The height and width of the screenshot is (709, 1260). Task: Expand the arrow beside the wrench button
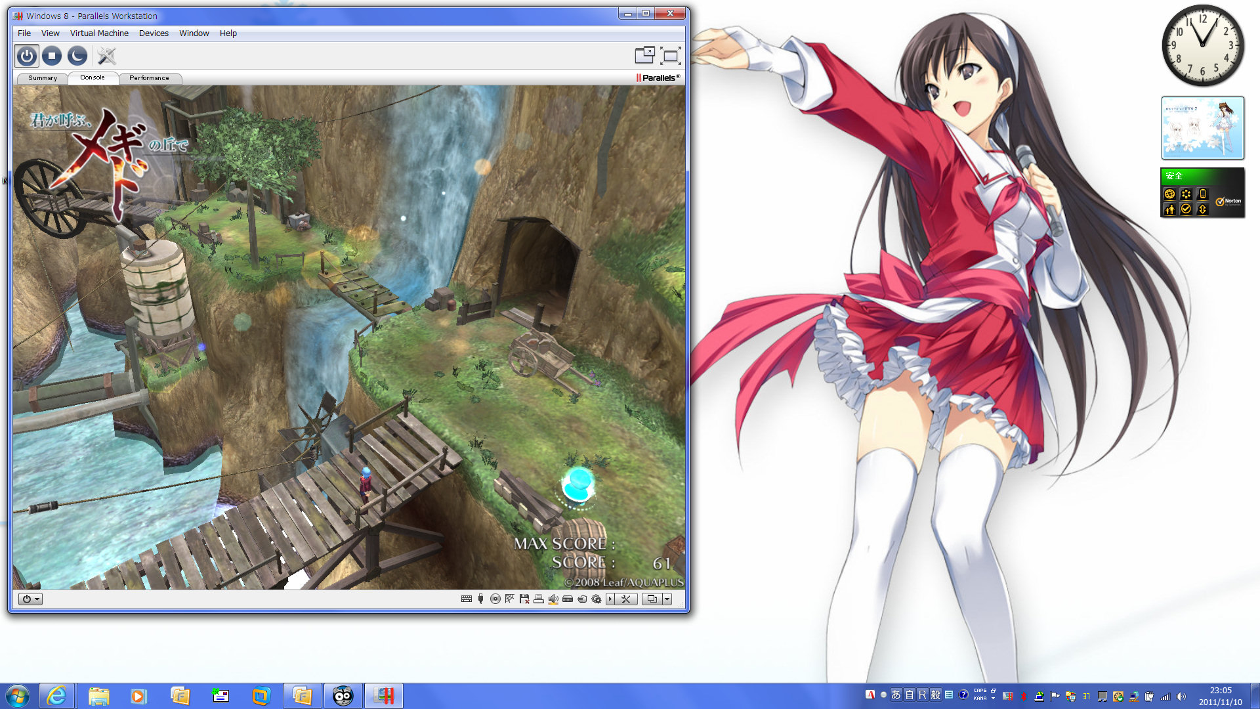(x=610, y=599)
